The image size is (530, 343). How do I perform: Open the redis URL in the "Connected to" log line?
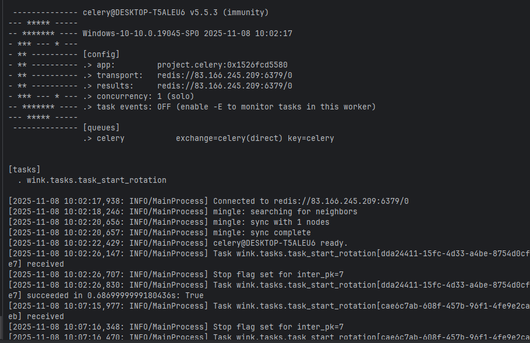pos(334,201)
